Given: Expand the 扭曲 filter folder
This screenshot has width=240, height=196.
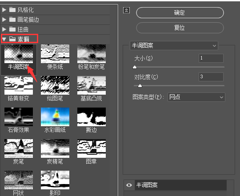Looking at the screenshot, I should point(4,29).
